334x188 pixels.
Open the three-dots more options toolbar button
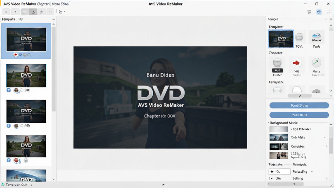[x=50, y=12]
